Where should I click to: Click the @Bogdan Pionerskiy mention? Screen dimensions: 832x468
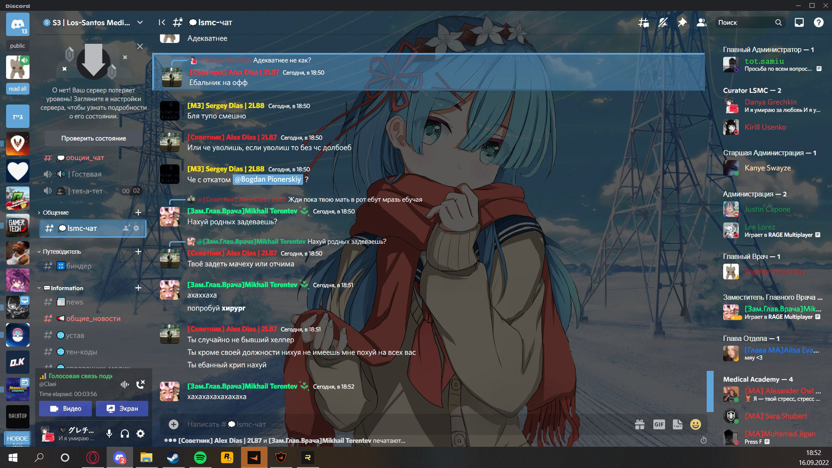point(267,179)
